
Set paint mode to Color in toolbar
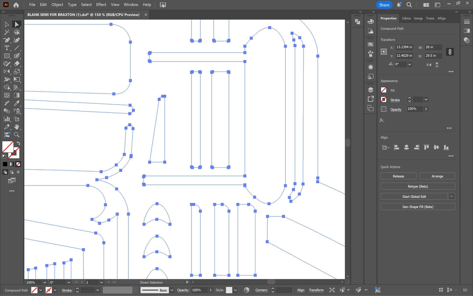(5, 164)
